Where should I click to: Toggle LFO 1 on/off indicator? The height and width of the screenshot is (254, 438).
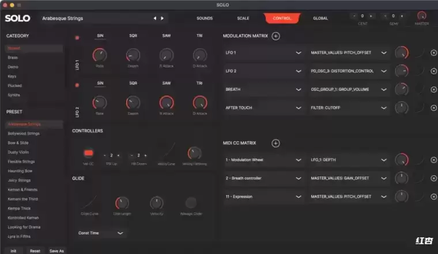click(x=77, y=37)
